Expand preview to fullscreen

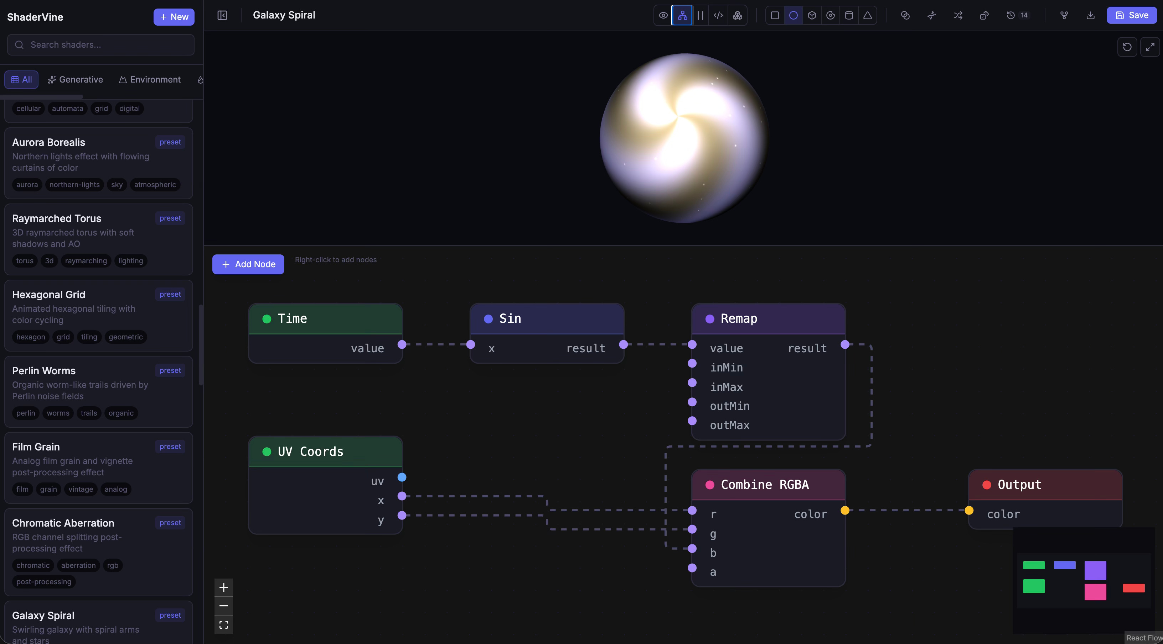coord(1149,47)
